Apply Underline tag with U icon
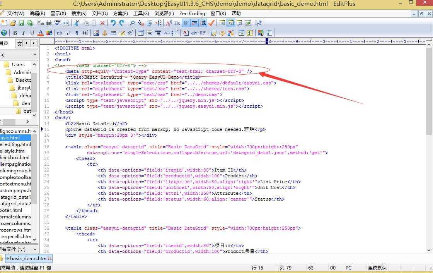This screenshot has height=273, width=433. [32, 33]
